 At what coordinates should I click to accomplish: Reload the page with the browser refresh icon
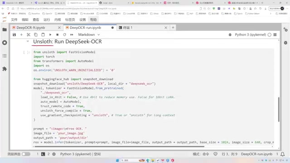tap(8, 9)
